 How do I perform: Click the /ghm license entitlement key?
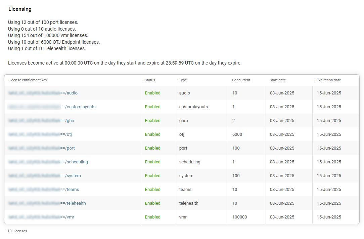tap(42, 121)
